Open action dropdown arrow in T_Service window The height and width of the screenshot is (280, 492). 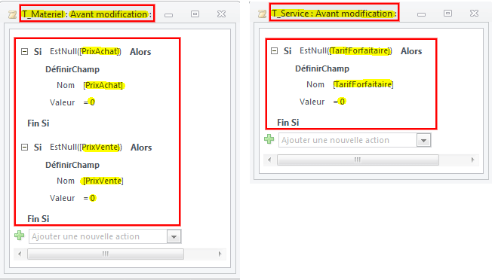coord(423,141)
